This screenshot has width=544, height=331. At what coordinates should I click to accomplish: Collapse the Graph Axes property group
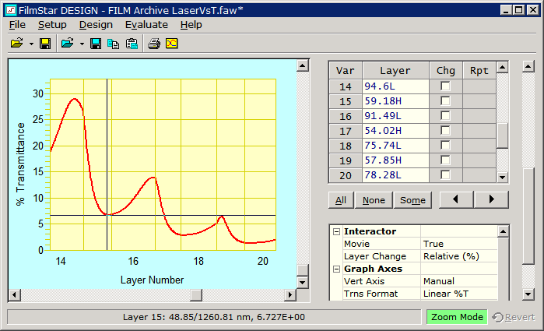[336, 269]
